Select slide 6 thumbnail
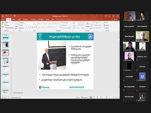Viewport: 151px width, 113px height. tap(6, 77)
